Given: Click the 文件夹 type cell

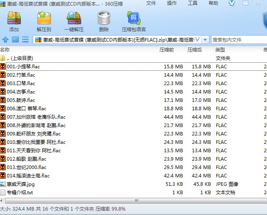Looking at the screenshot, I should (x=223, y=58).
